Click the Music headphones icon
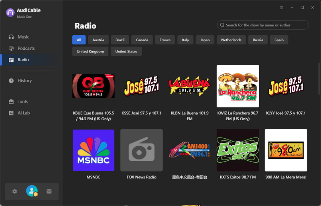Screen dimensions: 321x206 11,37
